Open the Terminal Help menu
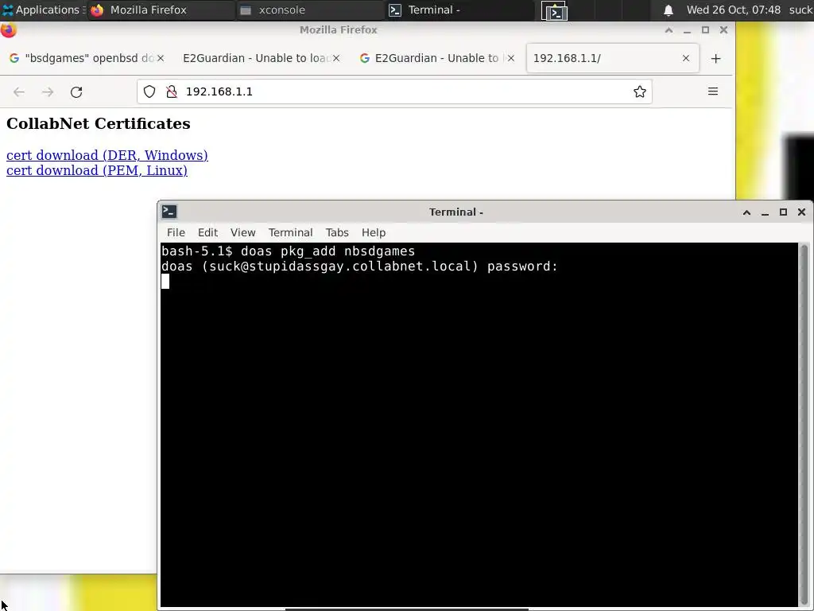 [374, 233]
